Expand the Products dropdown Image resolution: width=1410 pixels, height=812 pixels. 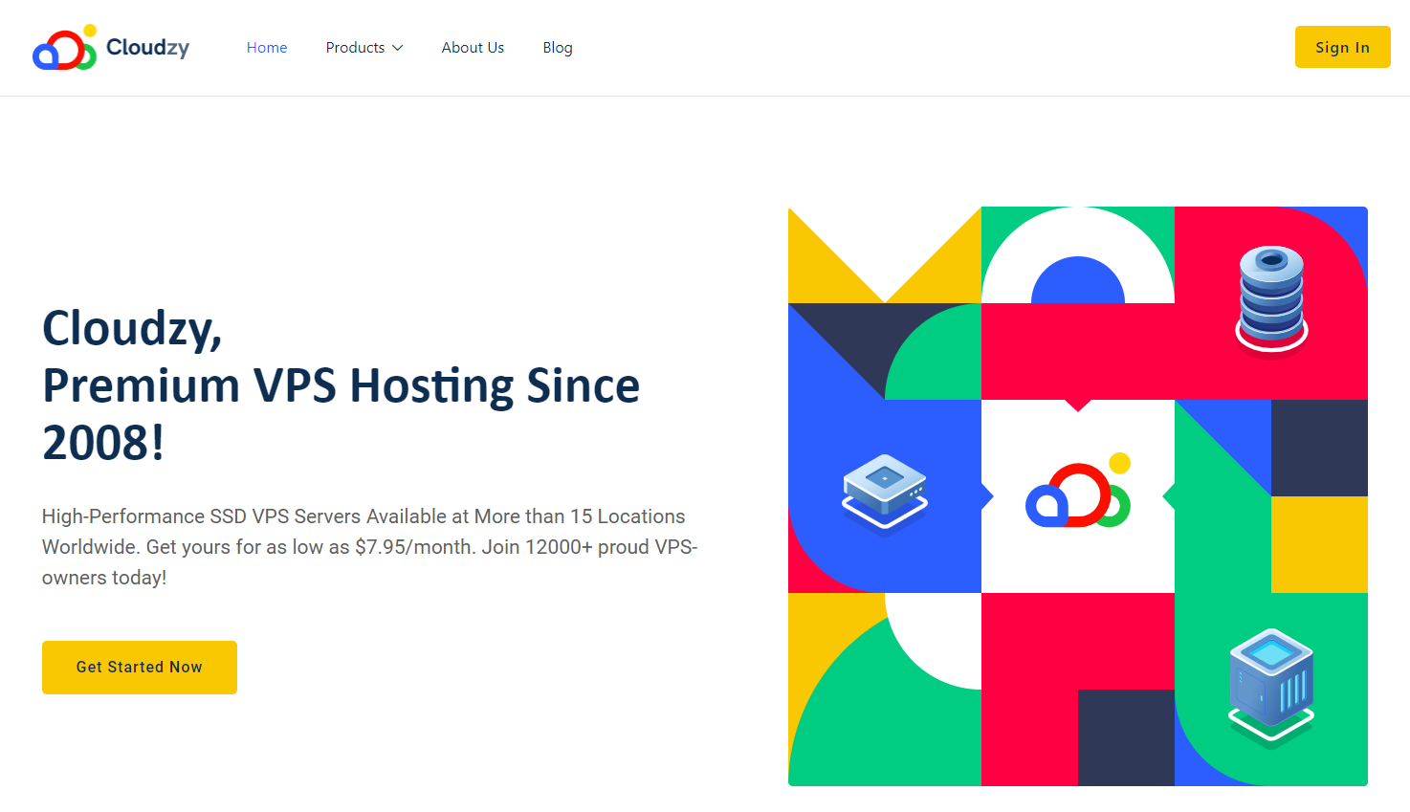(356, 47)
